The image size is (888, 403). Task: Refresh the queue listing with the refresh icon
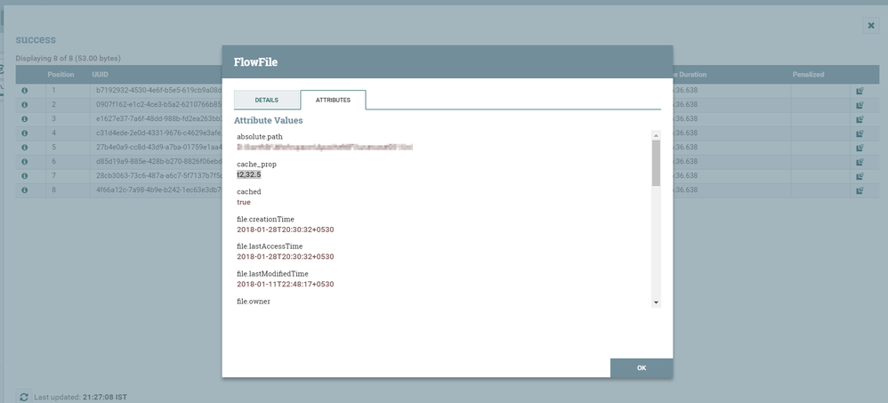pyautogui.click(x=23, y=397)
